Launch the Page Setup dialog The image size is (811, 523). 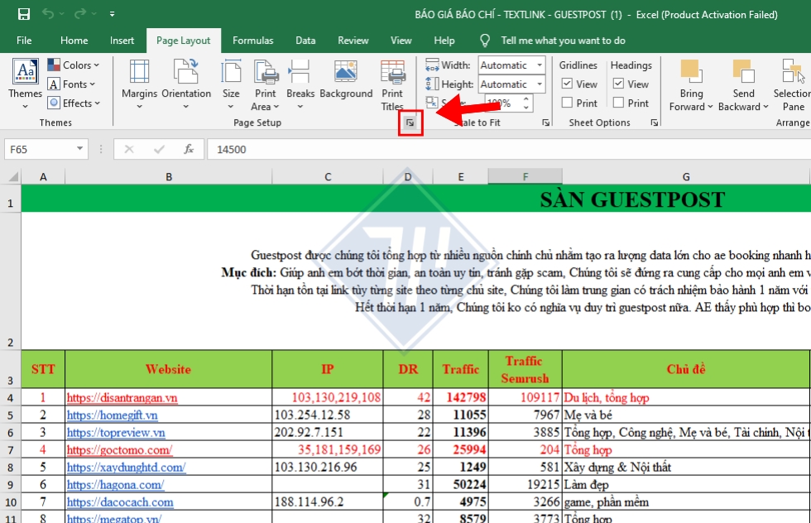pos(410,122)
